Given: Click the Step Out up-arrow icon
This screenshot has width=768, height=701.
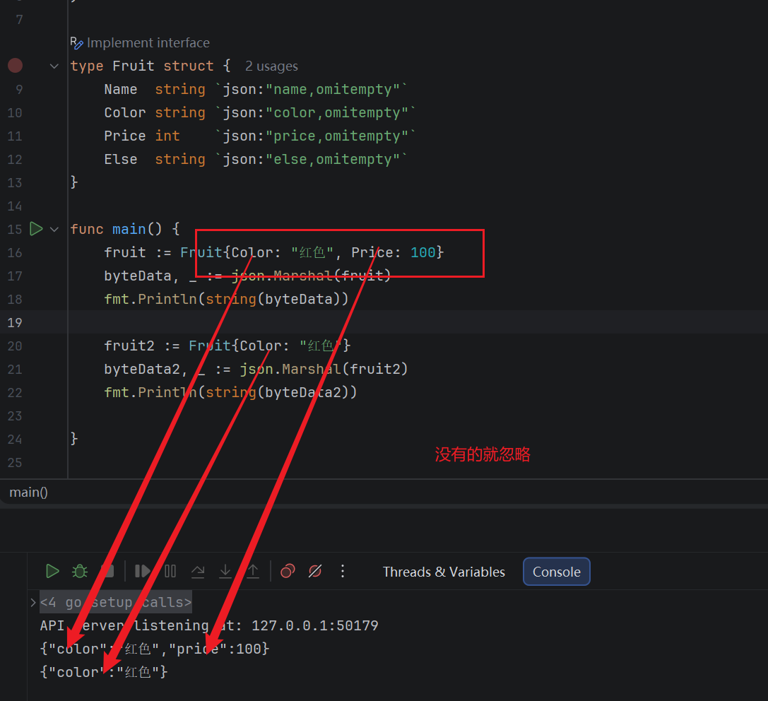Looking at the screenshot, I should click(x=252, y=571).
